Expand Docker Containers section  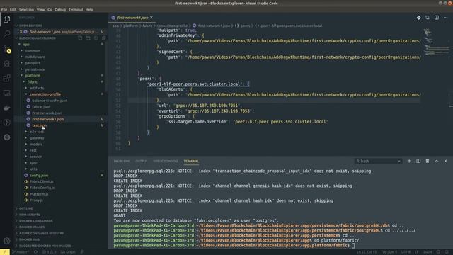click(x=36, y=221)
